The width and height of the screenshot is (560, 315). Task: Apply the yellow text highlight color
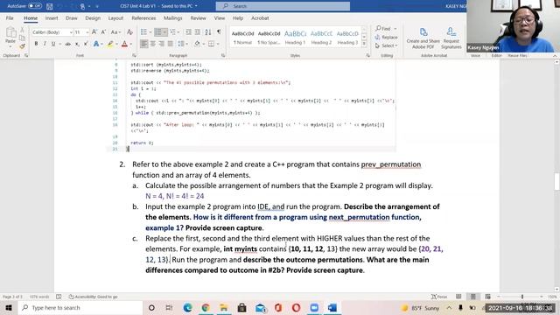[110, 44]
